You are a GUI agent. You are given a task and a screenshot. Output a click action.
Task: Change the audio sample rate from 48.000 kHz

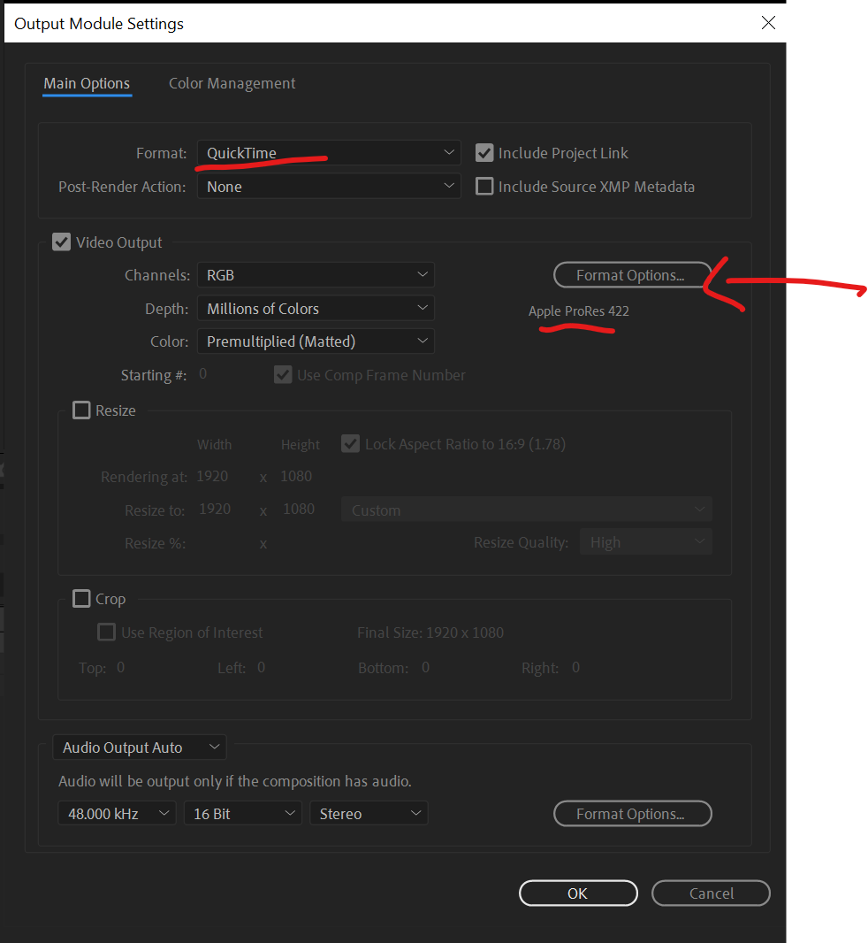coord(116,813)
